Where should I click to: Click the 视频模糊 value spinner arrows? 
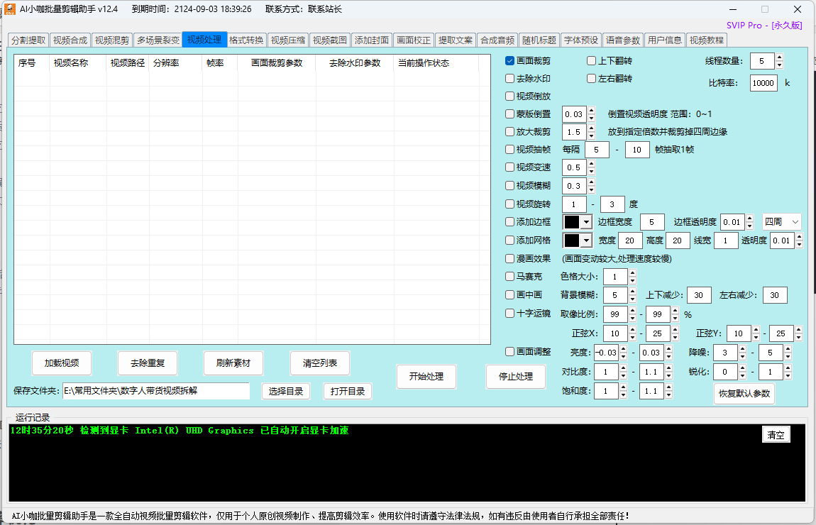(591, 186)
